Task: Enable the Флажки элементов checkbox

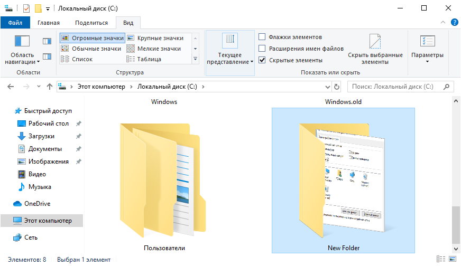Action: [x=262, y=37]
